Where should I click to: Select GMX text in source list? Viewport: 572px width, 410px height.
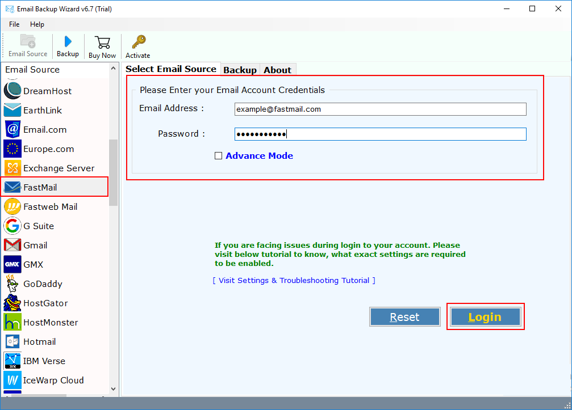33,265
